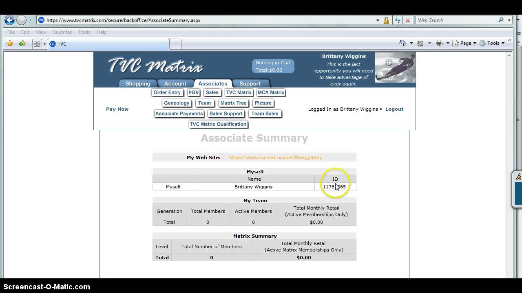Image resolution: width=522 pixels, height=293 pixels.
Task: Open the Help menu
Action: pyautogui.click(x=102, y=32)
